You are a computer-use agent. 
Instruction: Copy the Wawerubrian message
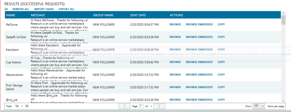point(221,74)
